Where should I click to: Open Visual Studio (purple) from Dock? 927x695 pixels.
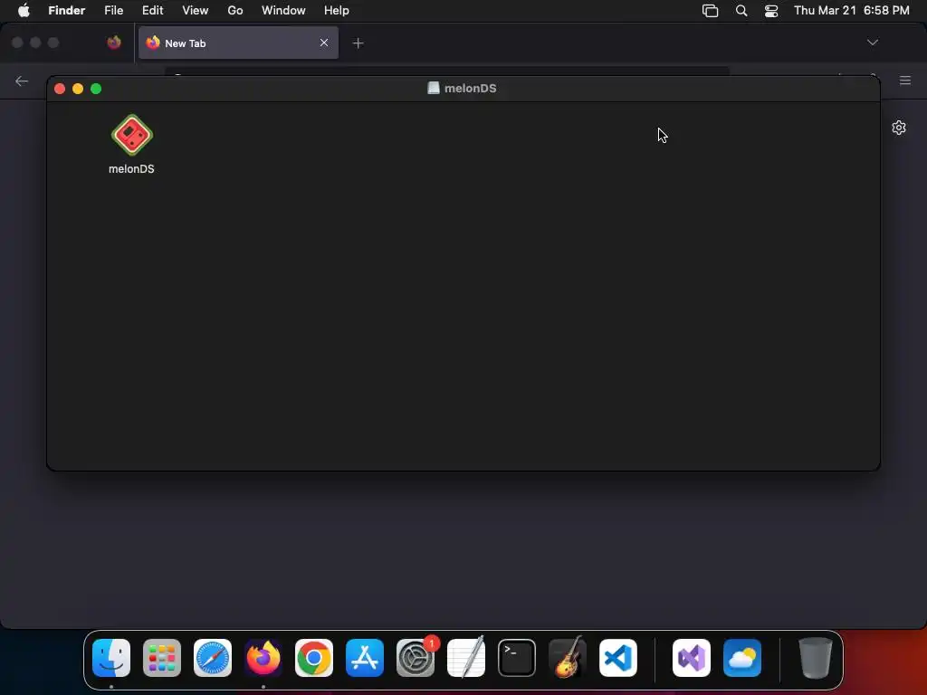coord(692,658)
